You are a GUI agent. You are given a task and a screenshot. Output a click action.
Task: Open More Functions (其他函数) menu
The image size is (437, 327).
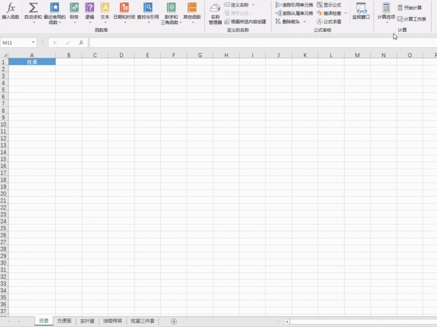[192, 13]
